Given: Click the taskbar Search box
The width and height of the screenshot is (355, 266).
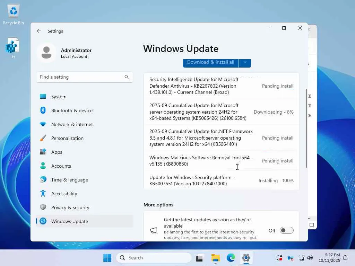Looking at the screenshot, I should pos(154,258).
